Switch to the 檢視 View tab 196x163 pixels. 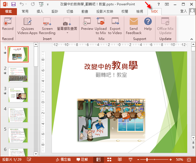point(140,11)
